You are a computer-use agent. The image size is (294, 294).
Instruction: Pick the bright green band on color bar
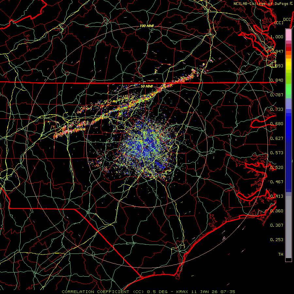coord(288,90)
